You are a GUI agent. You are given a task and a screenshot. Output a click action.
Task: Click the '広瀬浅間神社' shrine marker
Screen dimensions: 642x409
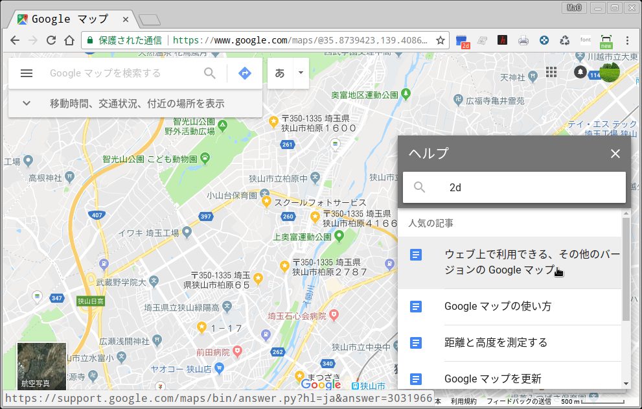pyautogui.click(x=157, y=340)
